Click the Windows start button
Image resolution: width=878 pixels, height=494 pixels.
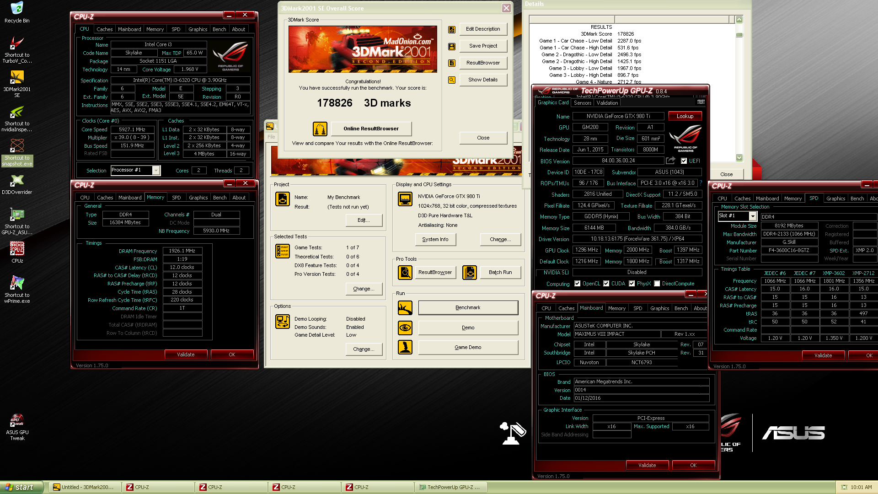click(x=21, y=487)
